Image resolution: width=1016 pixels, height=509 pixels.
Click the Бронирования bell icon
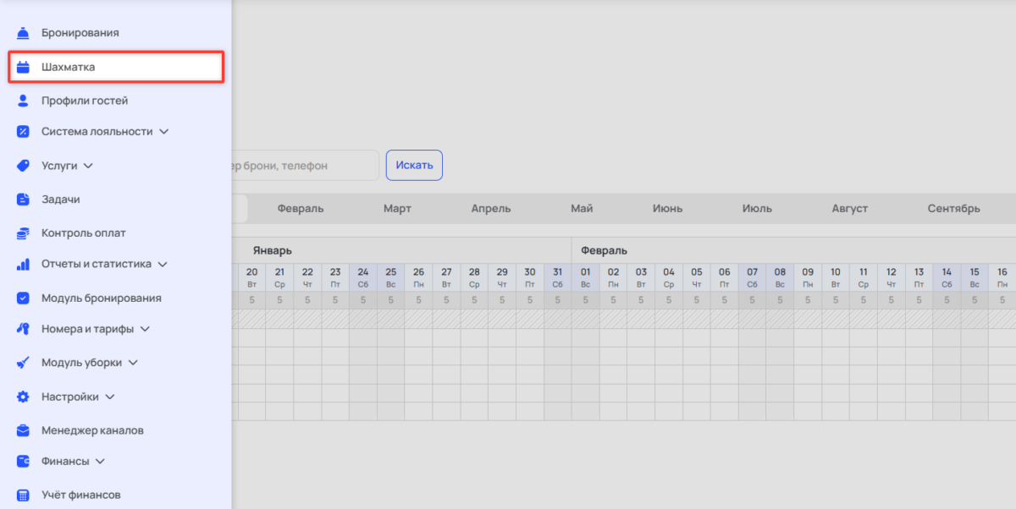24,33
